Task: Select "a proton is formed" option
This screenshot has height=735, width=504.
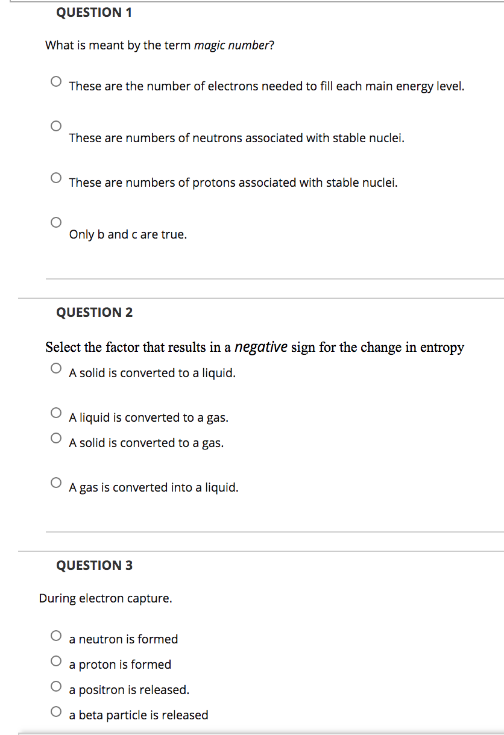Action: 55,660
